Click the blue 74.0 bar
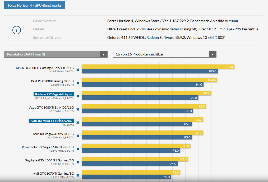This screenshot has height=182, width=268. point(130,164)
